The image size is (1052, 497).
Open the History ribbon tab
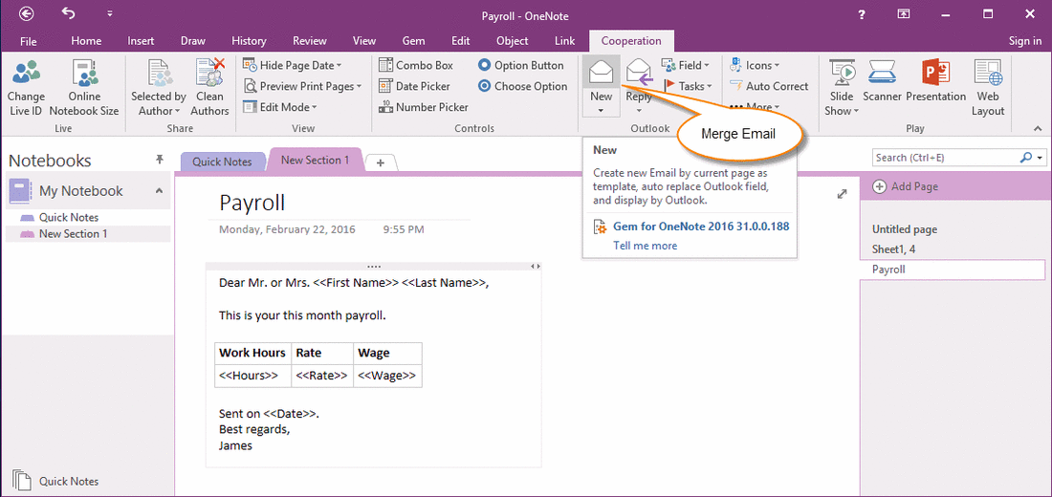click(249, 41)
